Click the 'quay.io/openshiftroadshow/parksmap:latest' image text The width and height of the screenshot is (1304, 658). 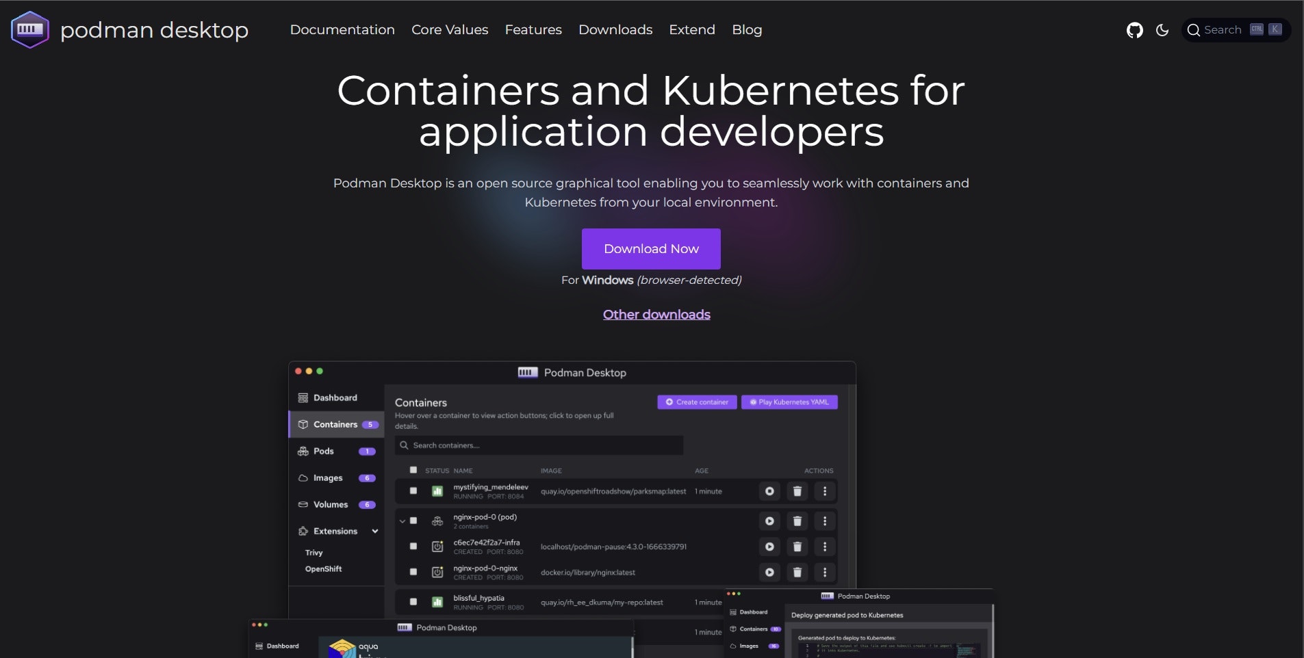click(613, 491)
